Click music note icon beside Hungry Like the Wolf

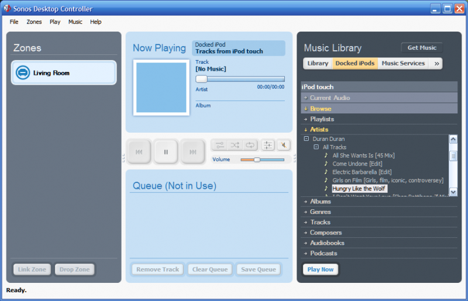326,188
